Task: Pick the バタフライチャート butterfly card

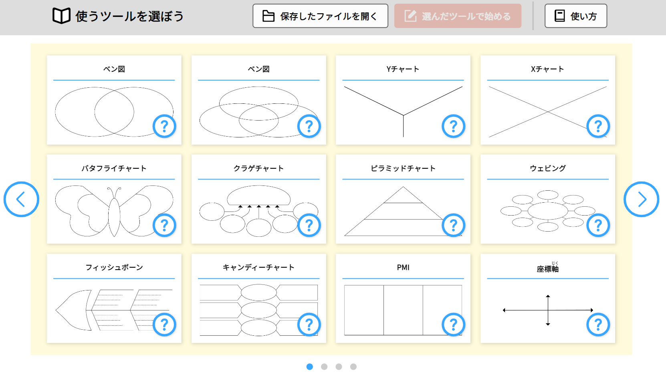Action: pos(114,199)
